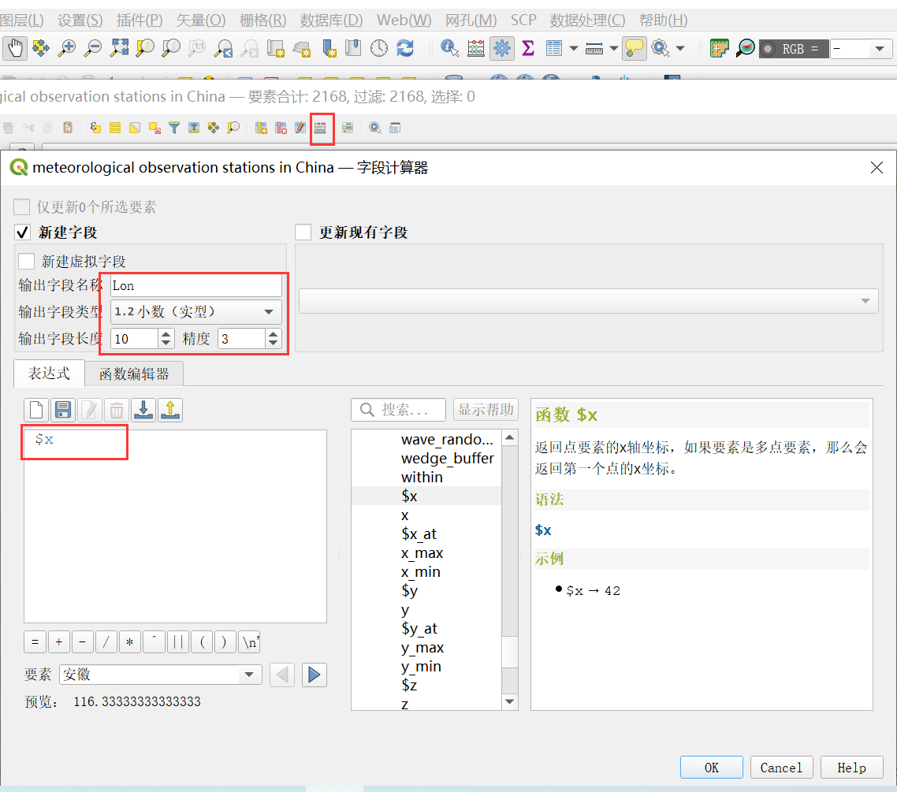Image resolution: width=897 pixels, height=792 pixels.
Task: Click the 显示帮助 button
Action: [x=486, y=410]
